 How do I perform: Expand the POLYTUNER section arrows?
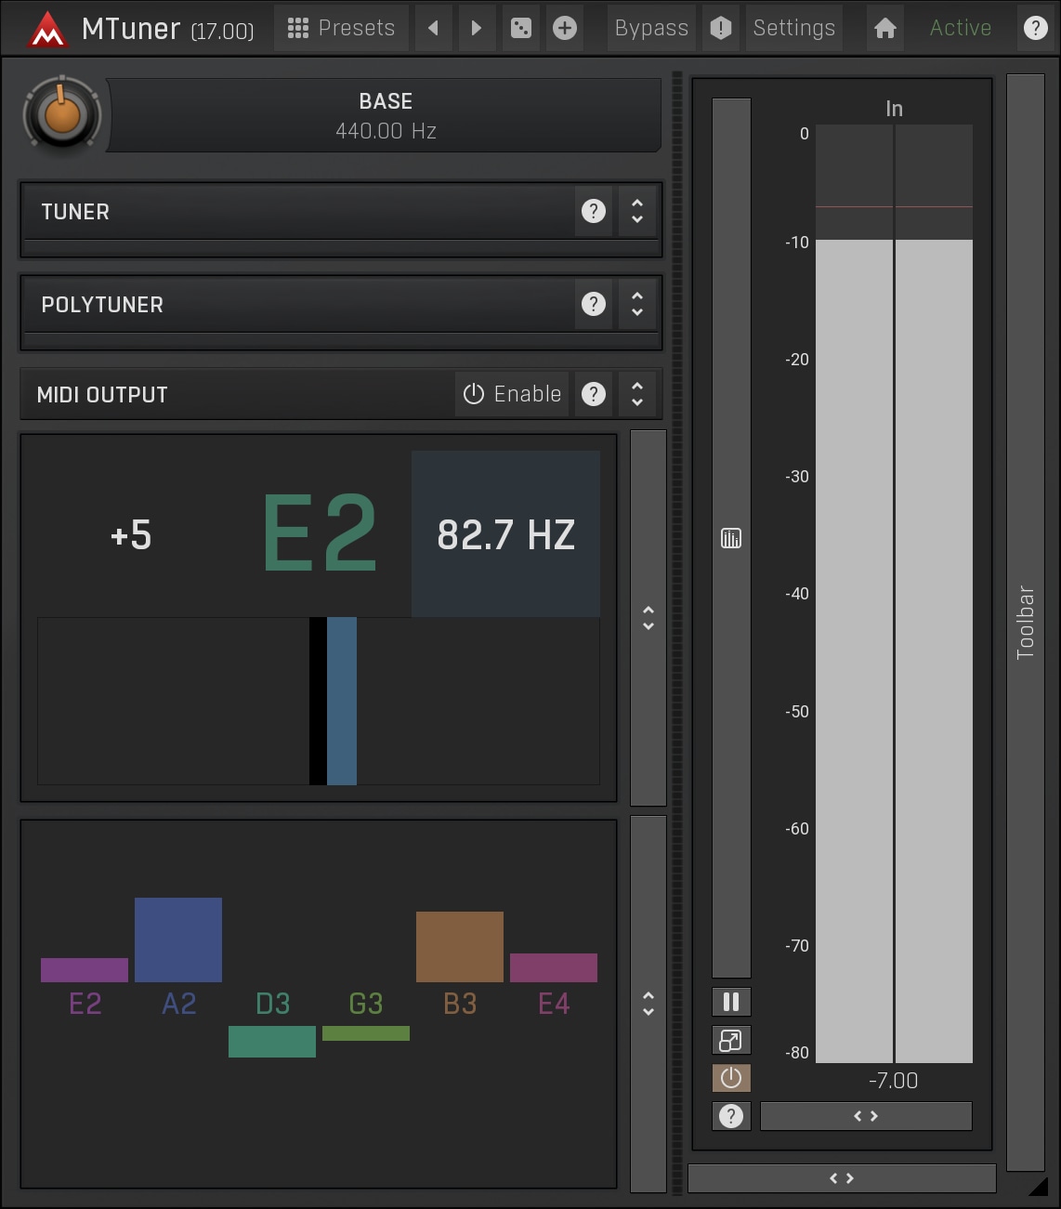pos(637,304)
